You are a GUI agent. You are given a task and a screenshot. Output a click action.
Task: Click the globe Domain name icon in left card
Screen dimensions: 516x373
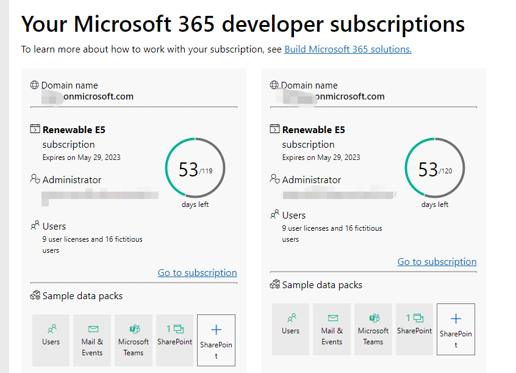click(35, 85)
